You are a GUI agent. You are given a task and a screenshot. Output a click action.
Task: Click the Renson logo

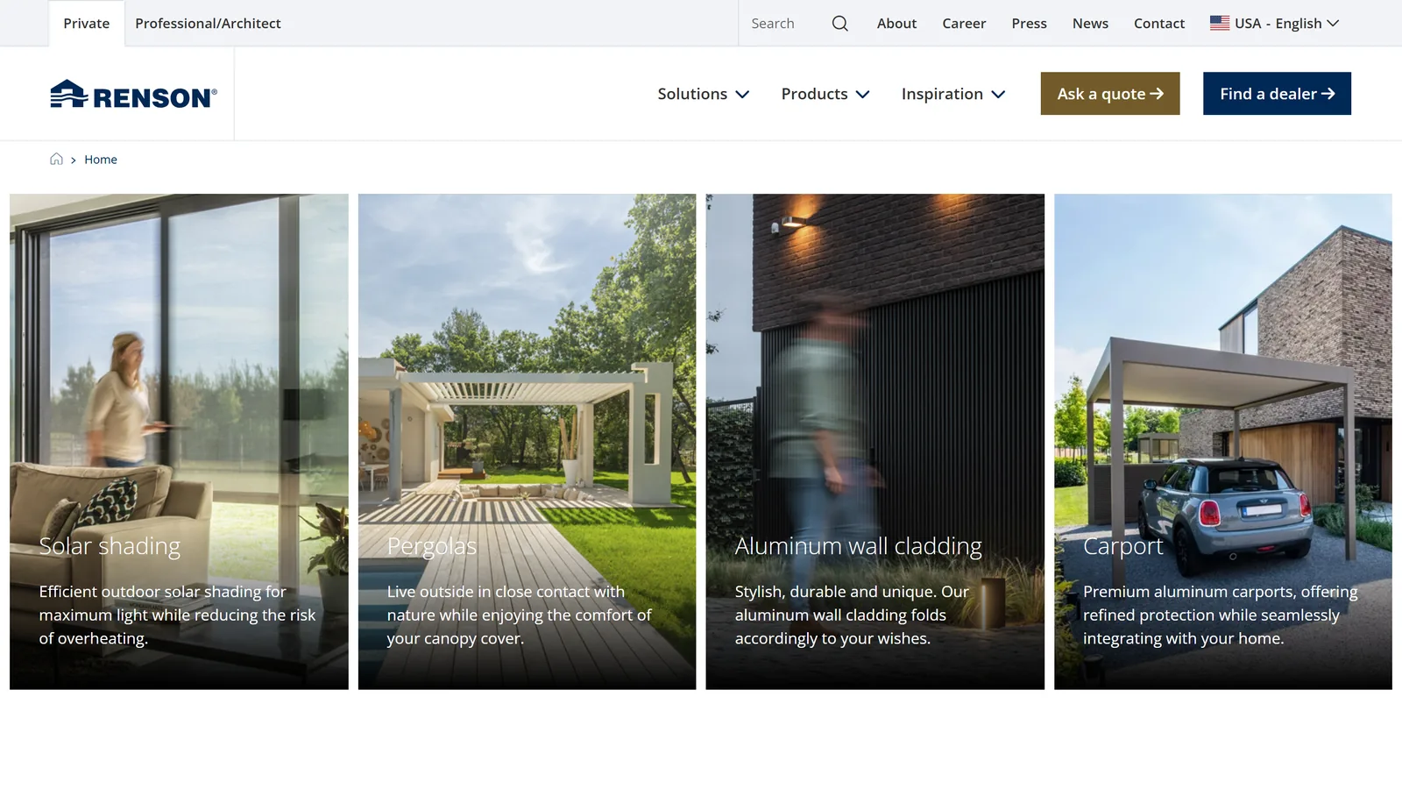pos(134,94)
